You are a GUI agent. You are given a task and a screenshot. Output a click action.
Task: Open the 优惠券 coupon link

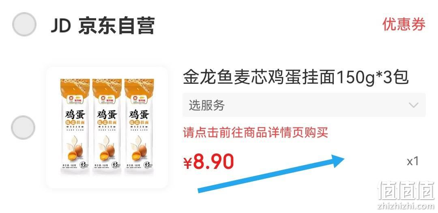pyautogui.click(x=404, y=24)
